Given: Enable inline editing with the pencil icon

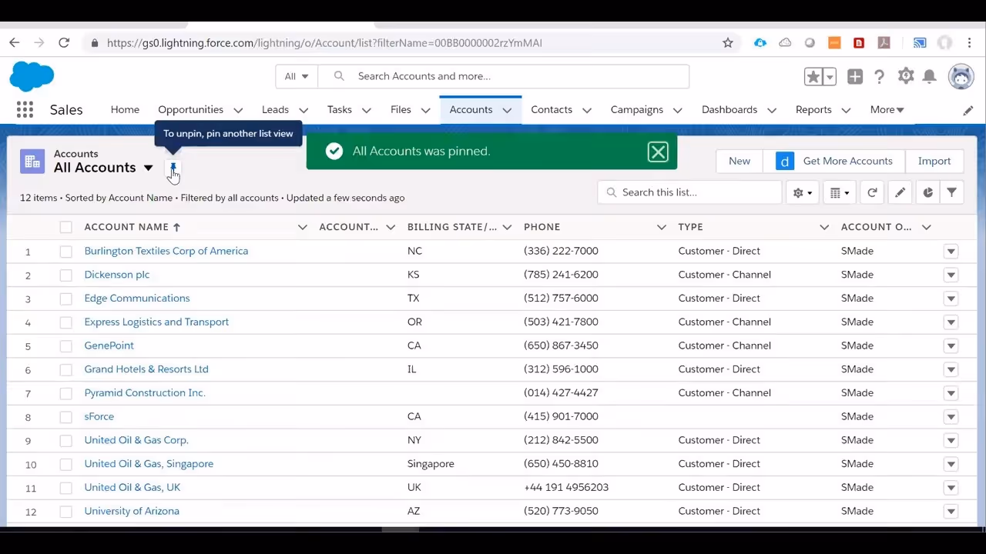Looking at the screenshot, I should [900, 192].
